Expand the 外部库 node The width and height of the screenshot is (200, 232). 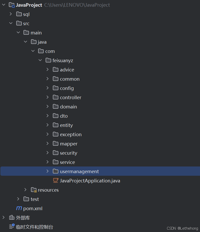pos(4,218)
